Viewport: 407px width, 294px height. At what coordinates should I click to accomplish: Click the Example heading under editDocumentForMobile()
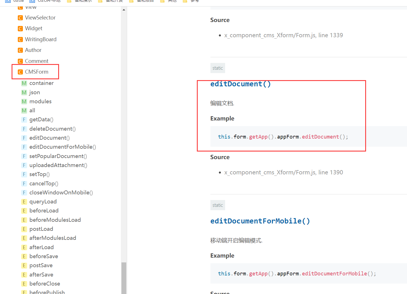[x=222, y=256]
